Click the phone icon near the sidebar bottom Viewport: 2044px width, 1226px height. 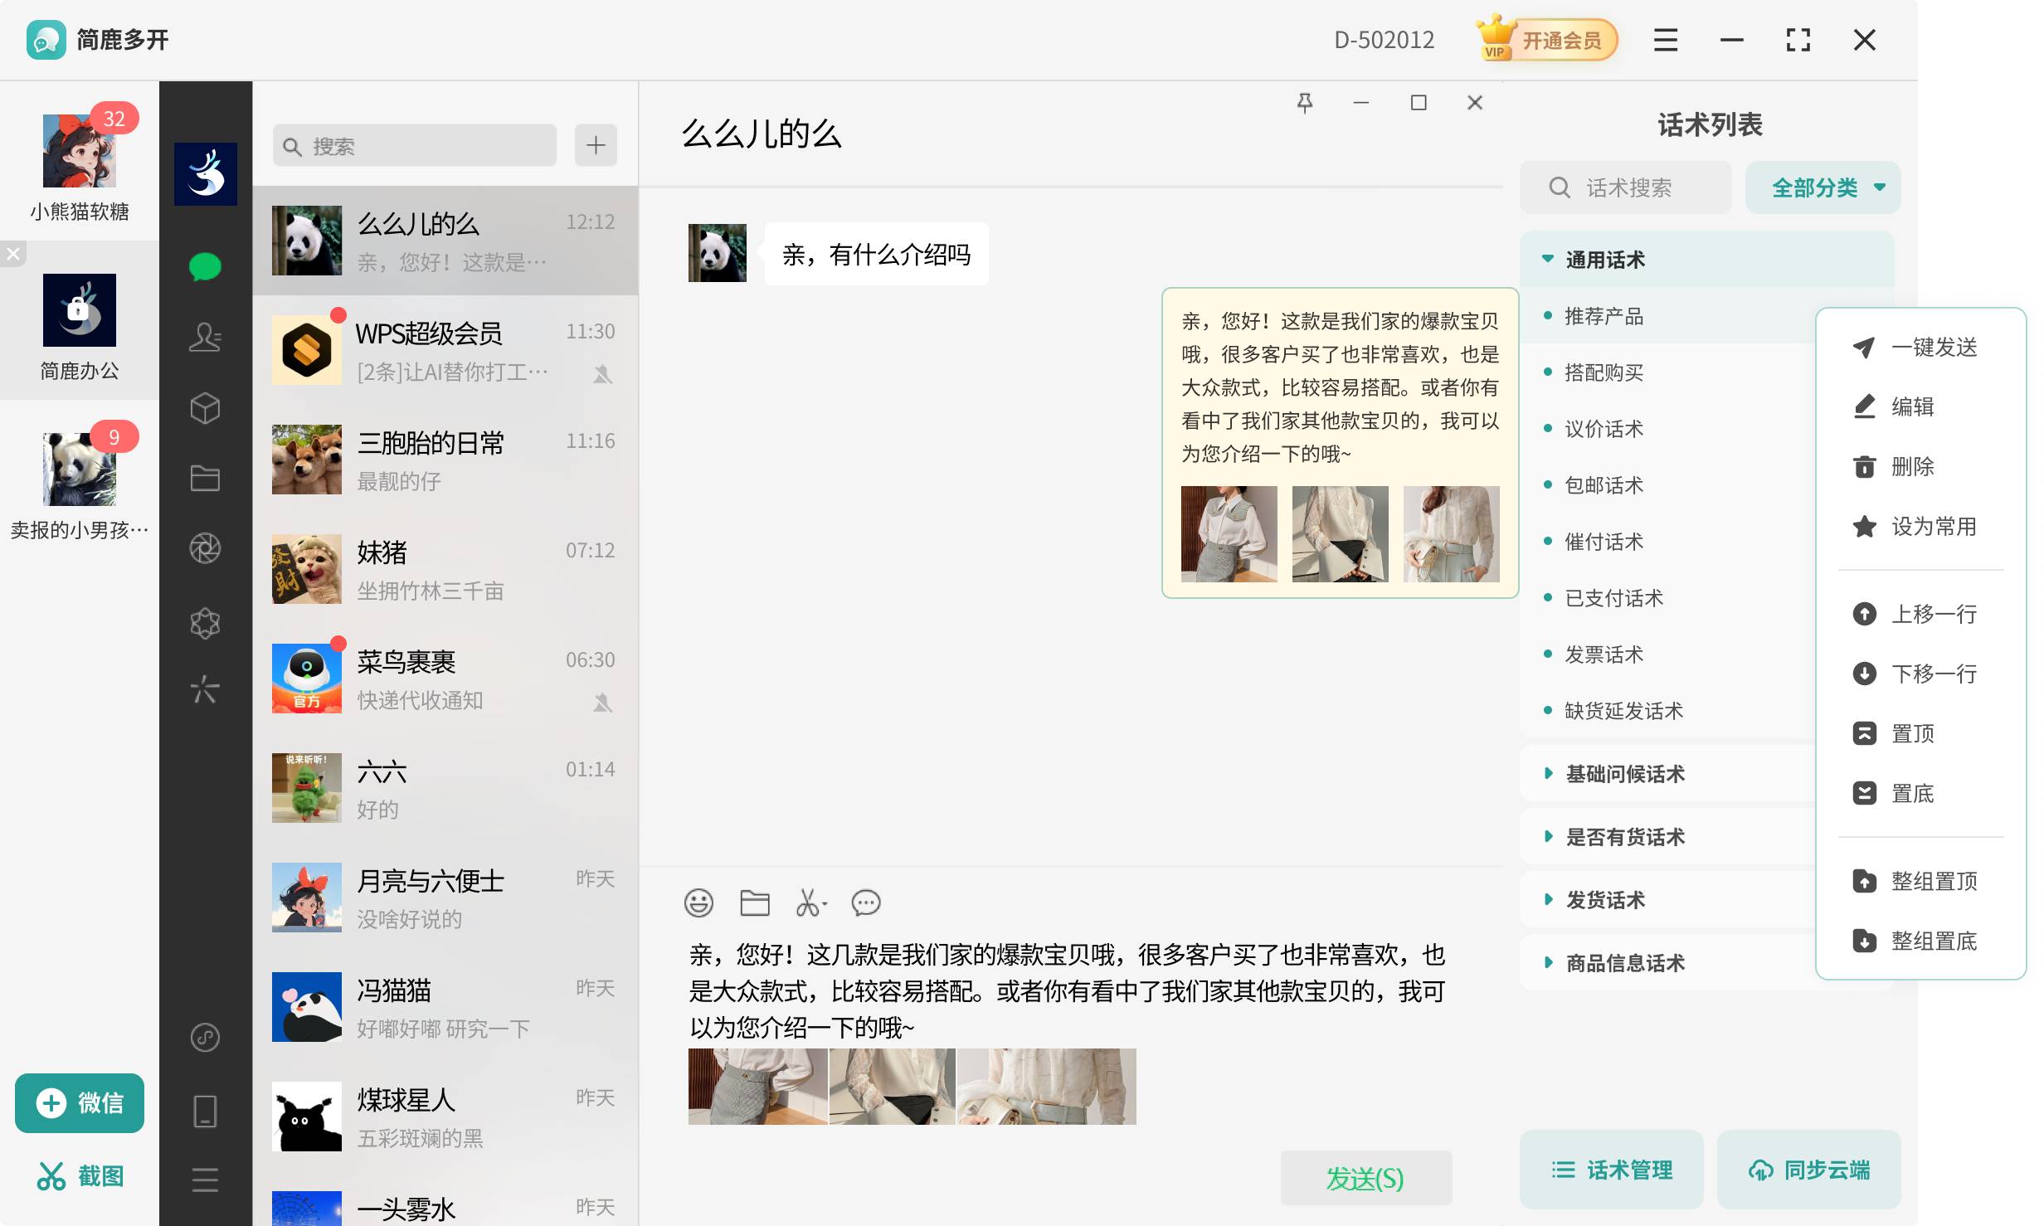tap(204, 1109)
